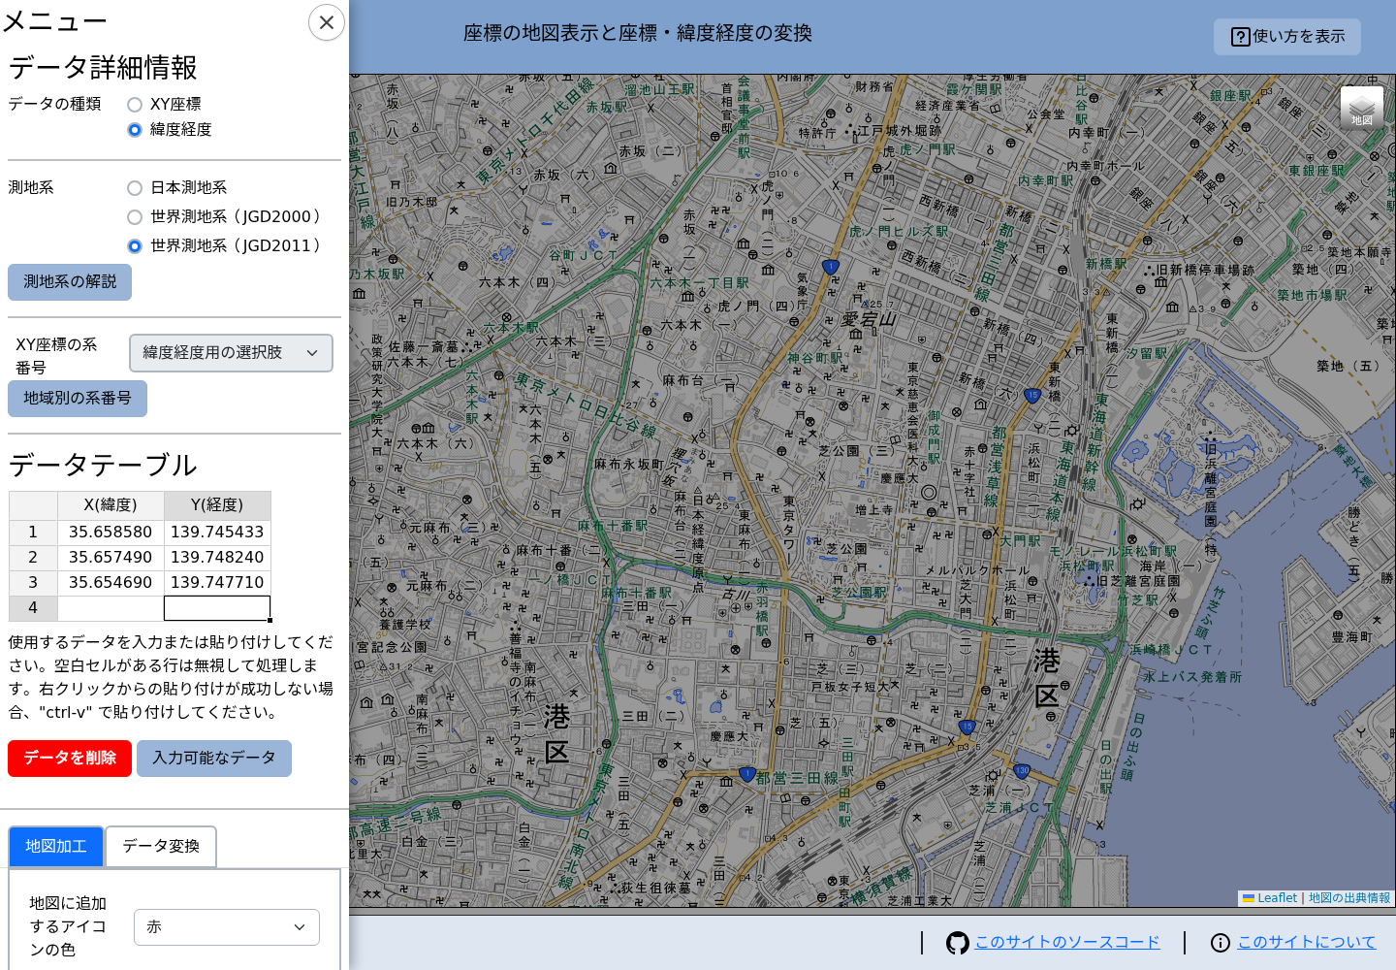Open the 地図の出典情報 link
This screenshot has width=1396, height=970.
1349,898
